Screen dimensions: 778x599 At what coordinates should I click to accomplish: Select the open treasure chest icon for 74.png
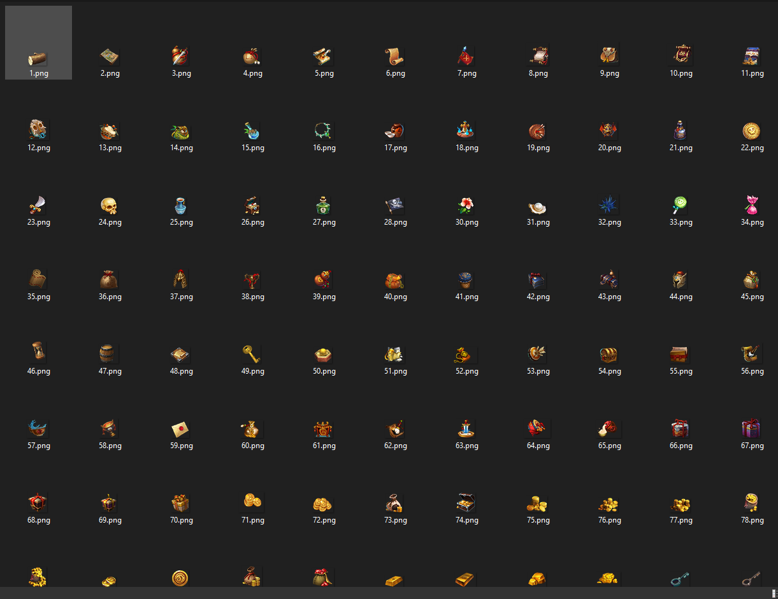[466, 504]
